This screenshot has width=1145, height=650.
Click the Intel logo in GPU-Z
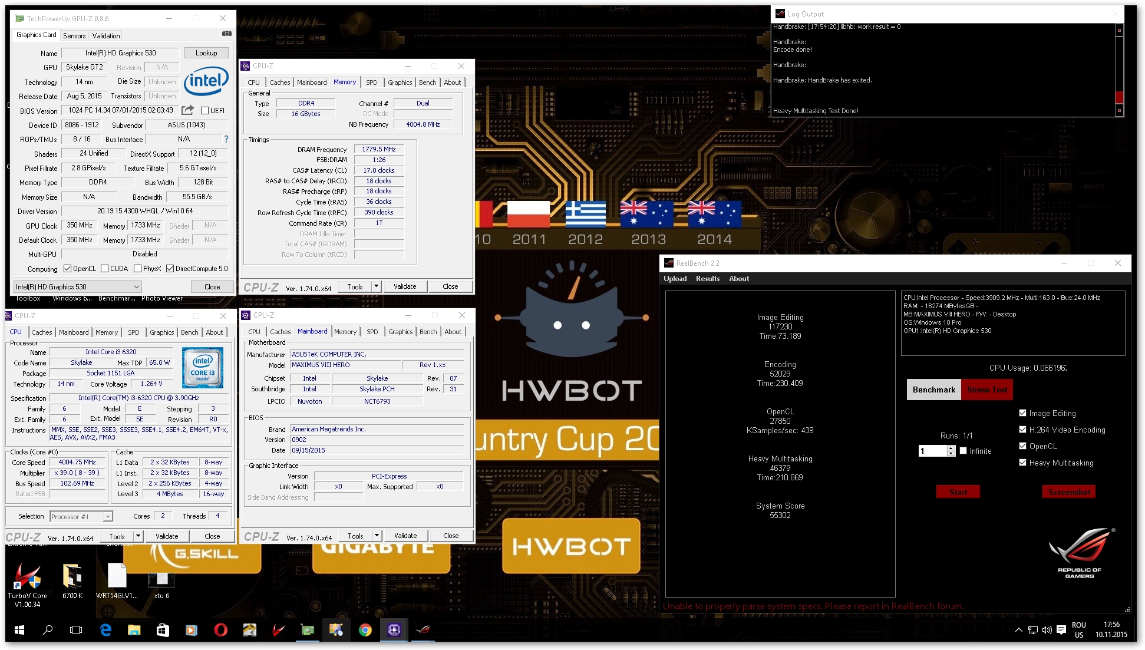[206, 81]
